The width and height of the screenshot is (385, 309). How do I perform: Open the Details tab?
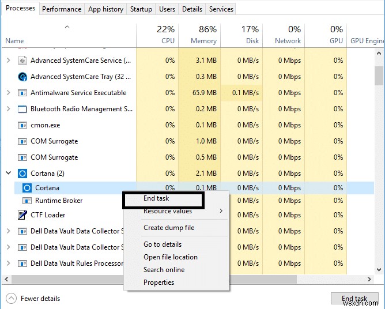point(192,9)
